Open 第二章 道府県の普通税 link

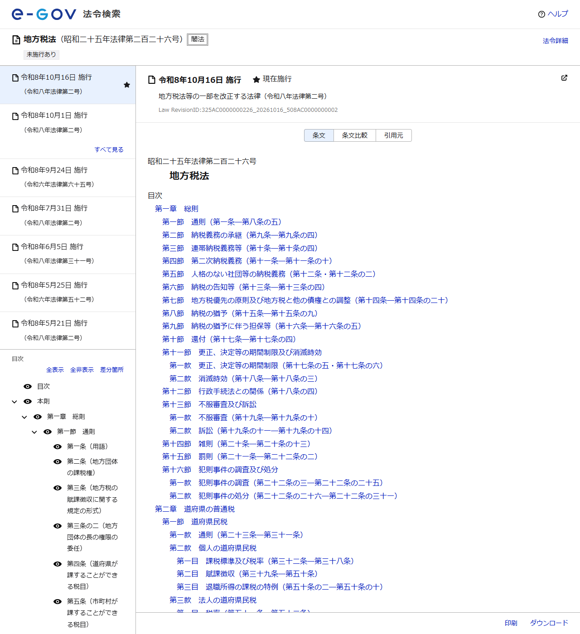(x=195, y=509)
